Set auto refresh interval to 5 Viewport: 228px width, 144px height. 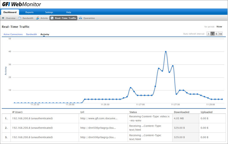[x=216, y=34]
